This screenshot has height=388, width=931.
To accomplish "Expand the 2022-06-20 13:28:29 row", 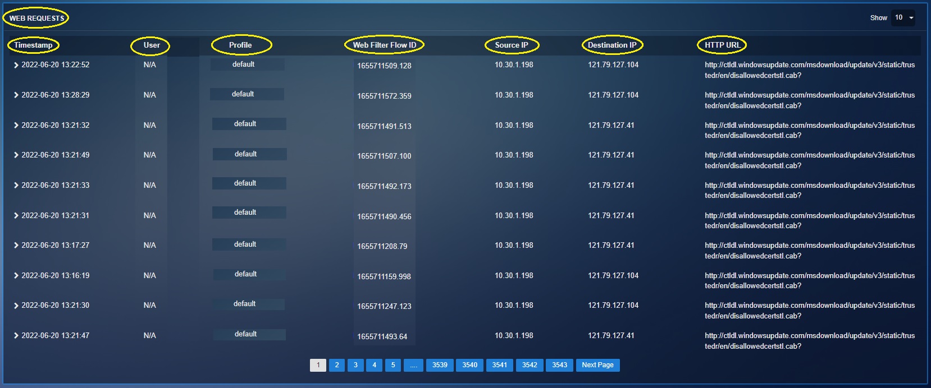I will (x=16, y=95).
